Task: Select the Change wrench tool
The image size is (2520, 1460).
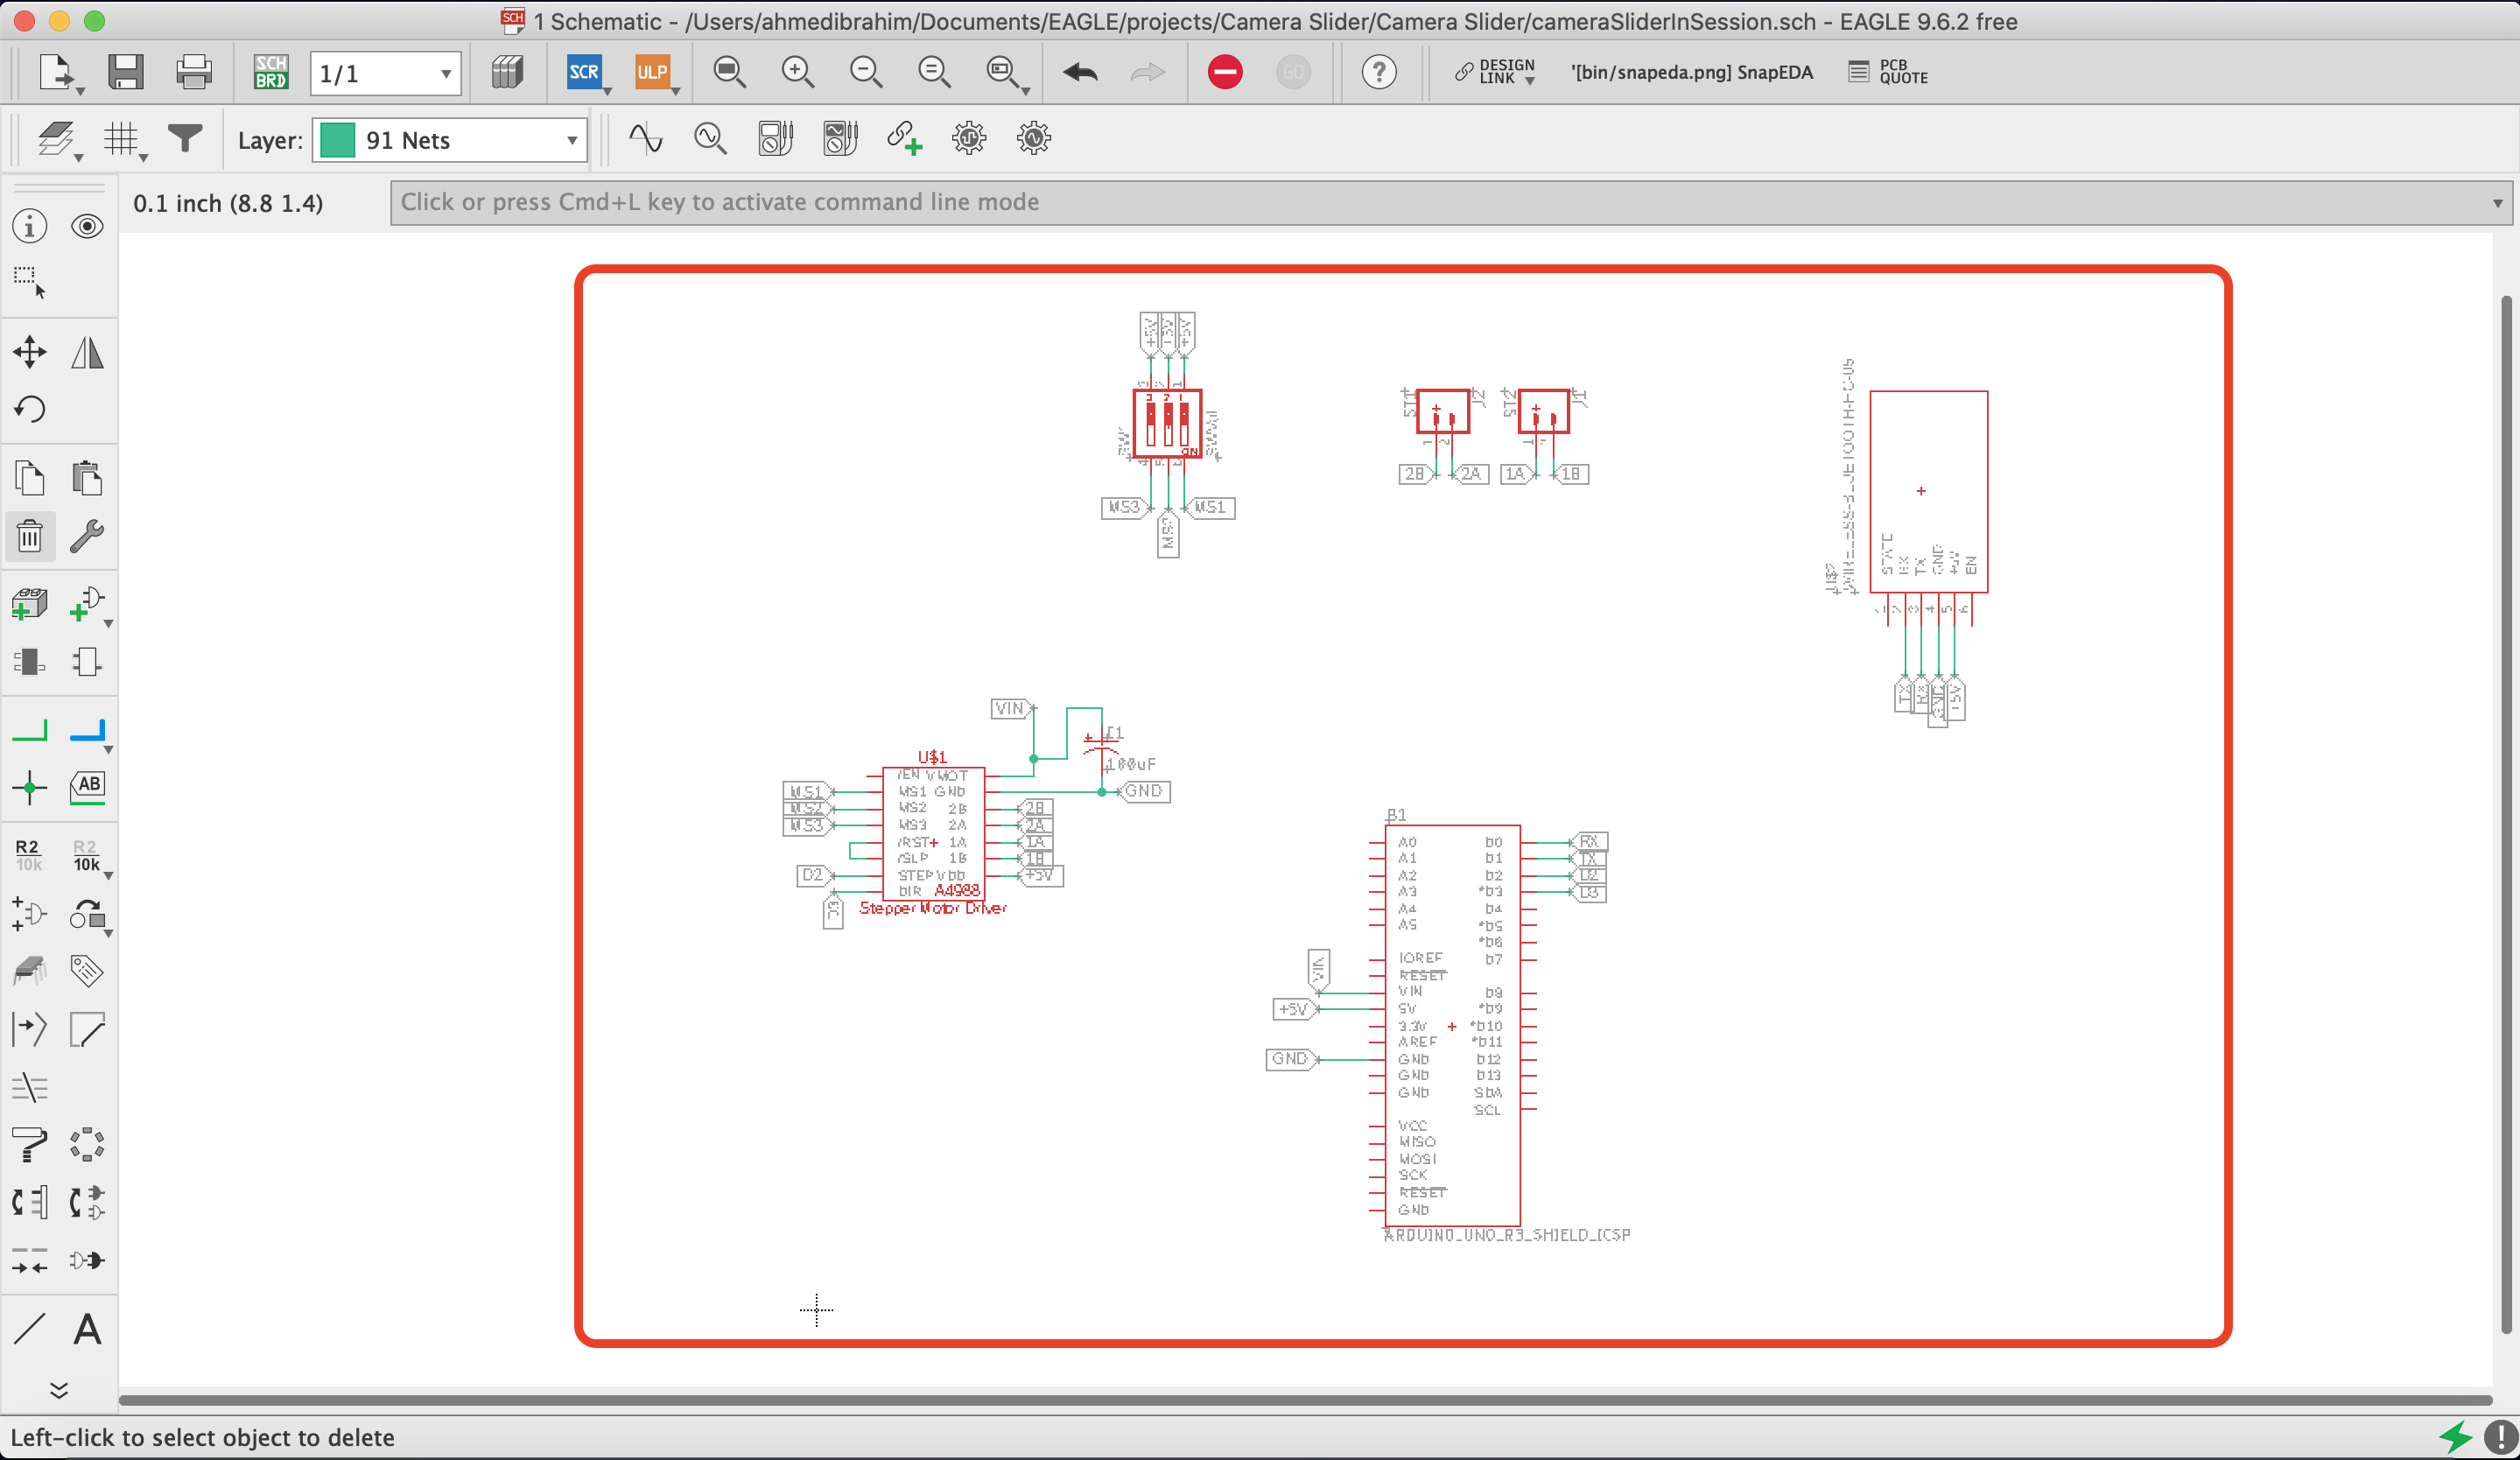Action: (x=87, y=537)
